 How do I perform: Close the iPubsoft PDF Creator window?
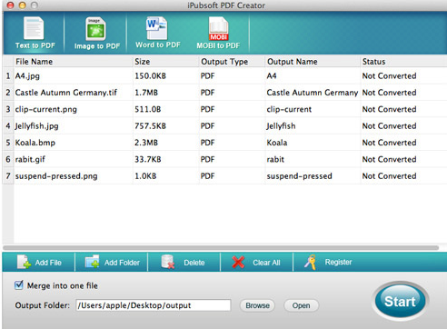point(11,5)
